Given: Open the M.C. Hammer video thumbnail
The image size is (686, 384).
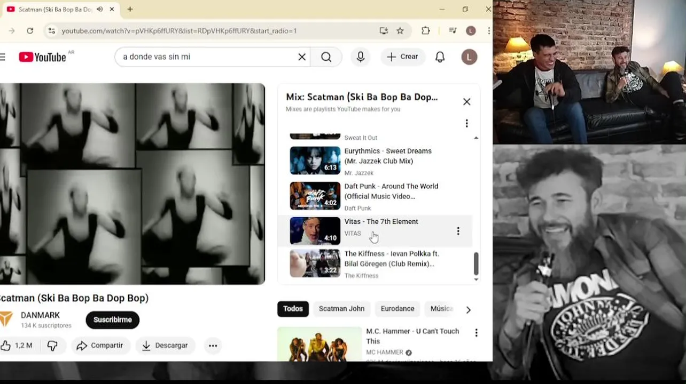Looking at the screenshot, I should point(319,344).
